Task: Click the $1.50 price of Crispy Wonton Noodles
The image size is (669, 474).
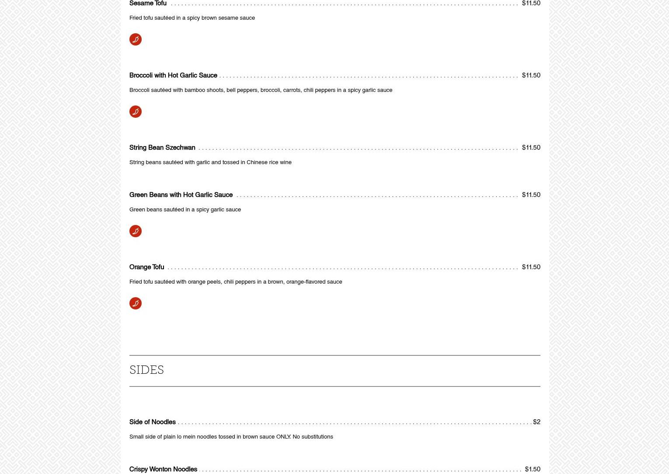Action: pos(532,469)
